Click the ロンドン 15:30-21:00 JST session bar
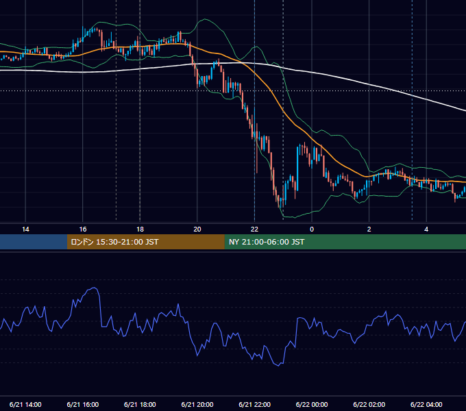Image resolution: width=466 pixels, height=411 pixels. coord(145,242)
